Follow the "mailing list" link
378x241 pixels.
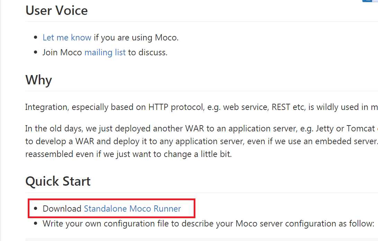pos(105,53)
